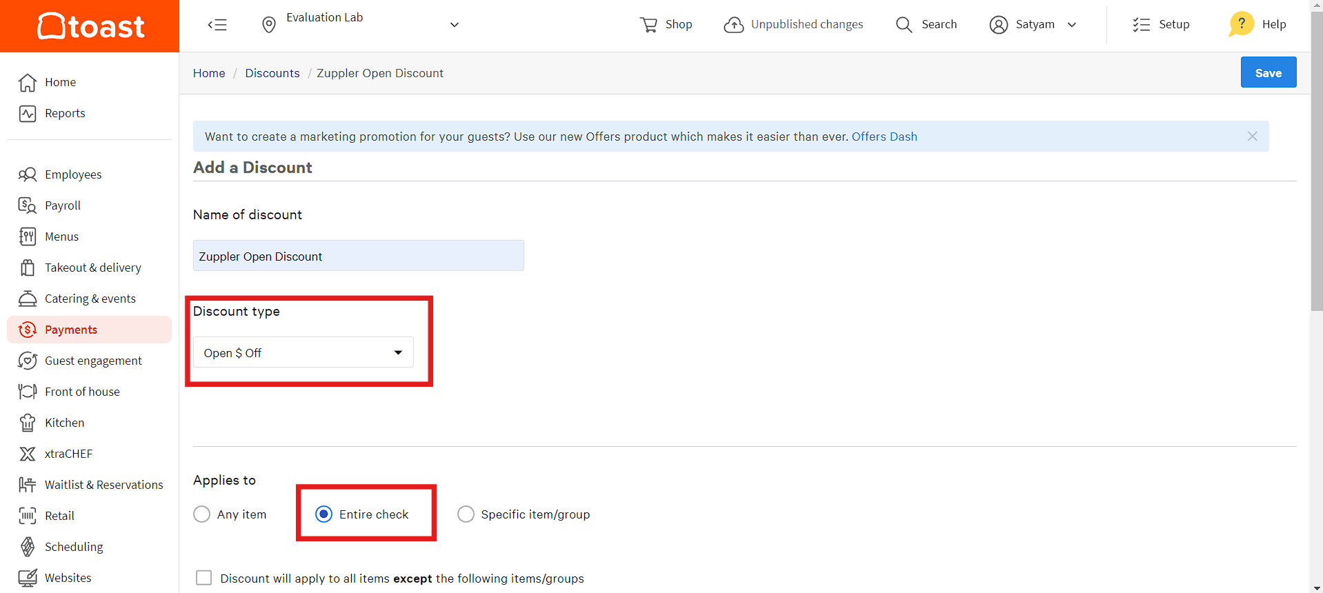The width and height of the screenshot is (1323, 593).
Task: Click the page vertical scrollbar
Action: 1317,162
